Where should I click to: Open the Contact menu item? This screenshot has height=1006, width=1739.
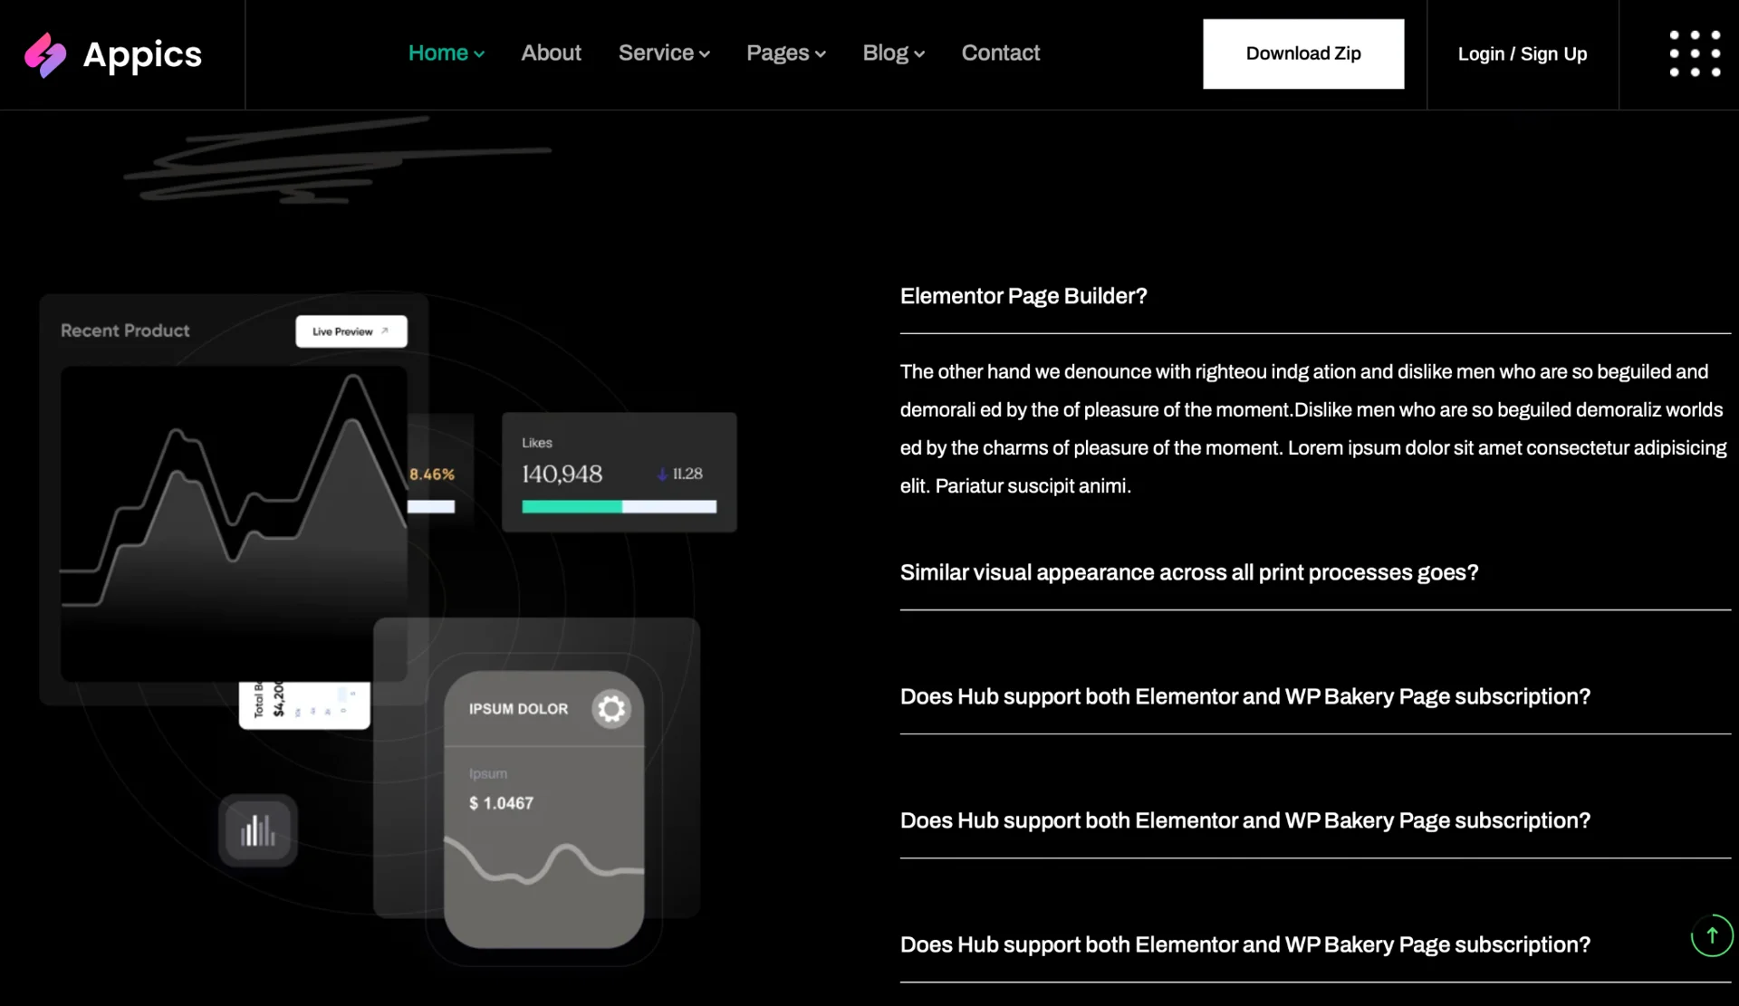click(x=1000, y=53)
